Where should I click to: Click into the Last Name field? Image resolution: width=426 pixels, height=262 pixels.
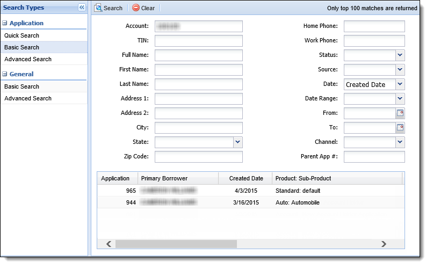click(x=199, y=84)
